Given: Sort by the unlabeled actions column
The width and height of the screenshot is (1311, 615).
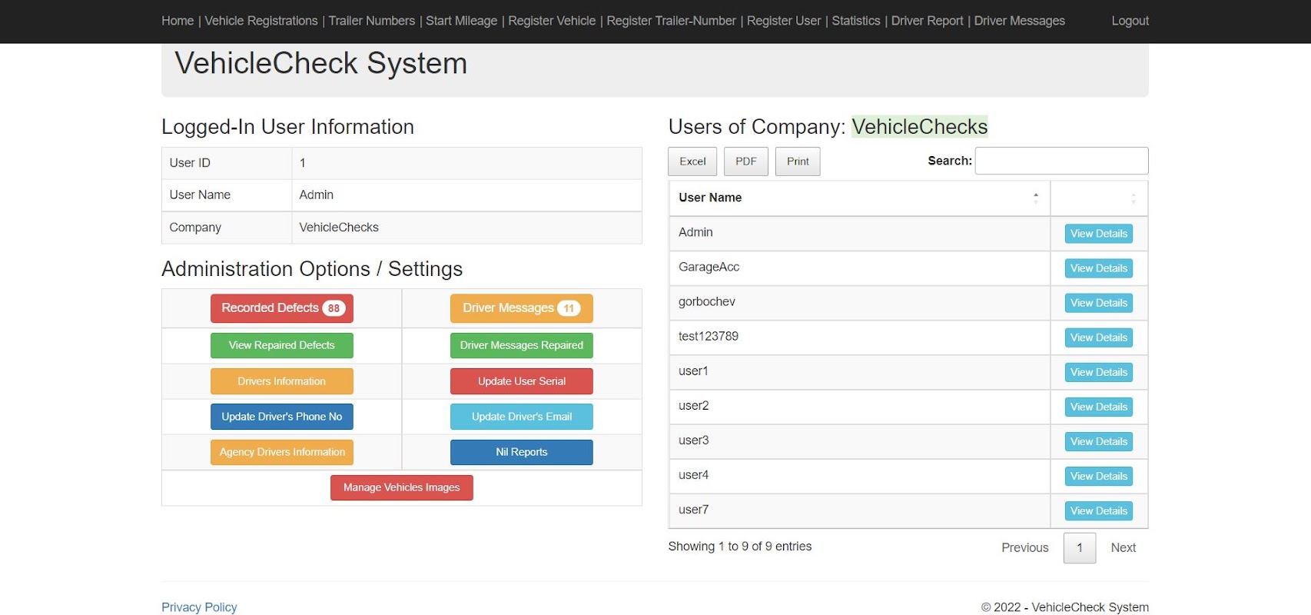Looking at the screenshot, I should (x=1099, y=198).
